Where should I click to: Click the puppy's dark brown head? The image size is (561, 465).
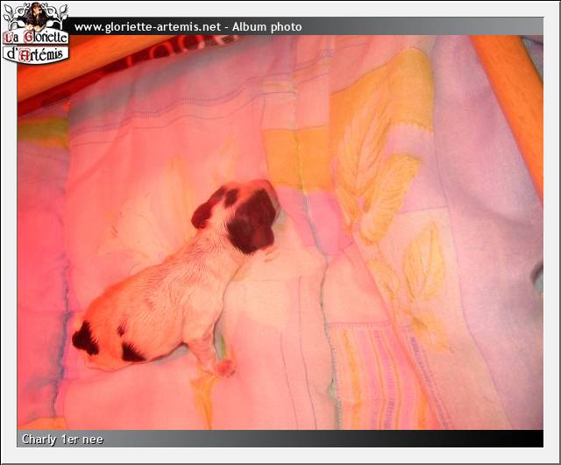(x=254, y=219)
